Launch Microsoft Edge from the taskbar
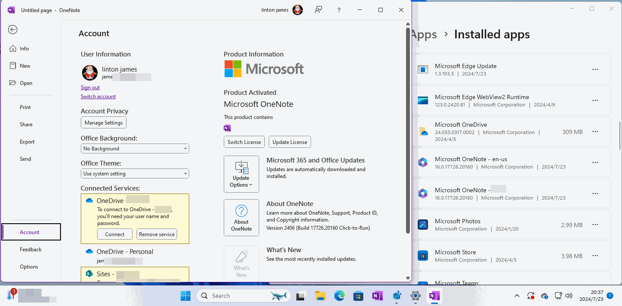This screenshot has height=306, width=622. coord(339,296)
